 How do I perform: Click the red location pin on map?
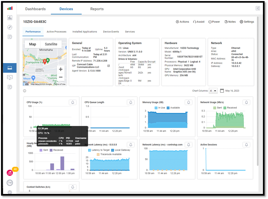click(45, 61)
